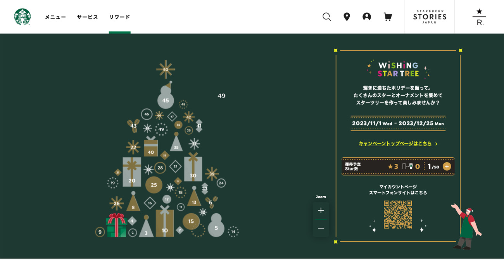Open the account profile icon
Image resolution: width=504 pixels, height=271 pixels.
(367, 17)
